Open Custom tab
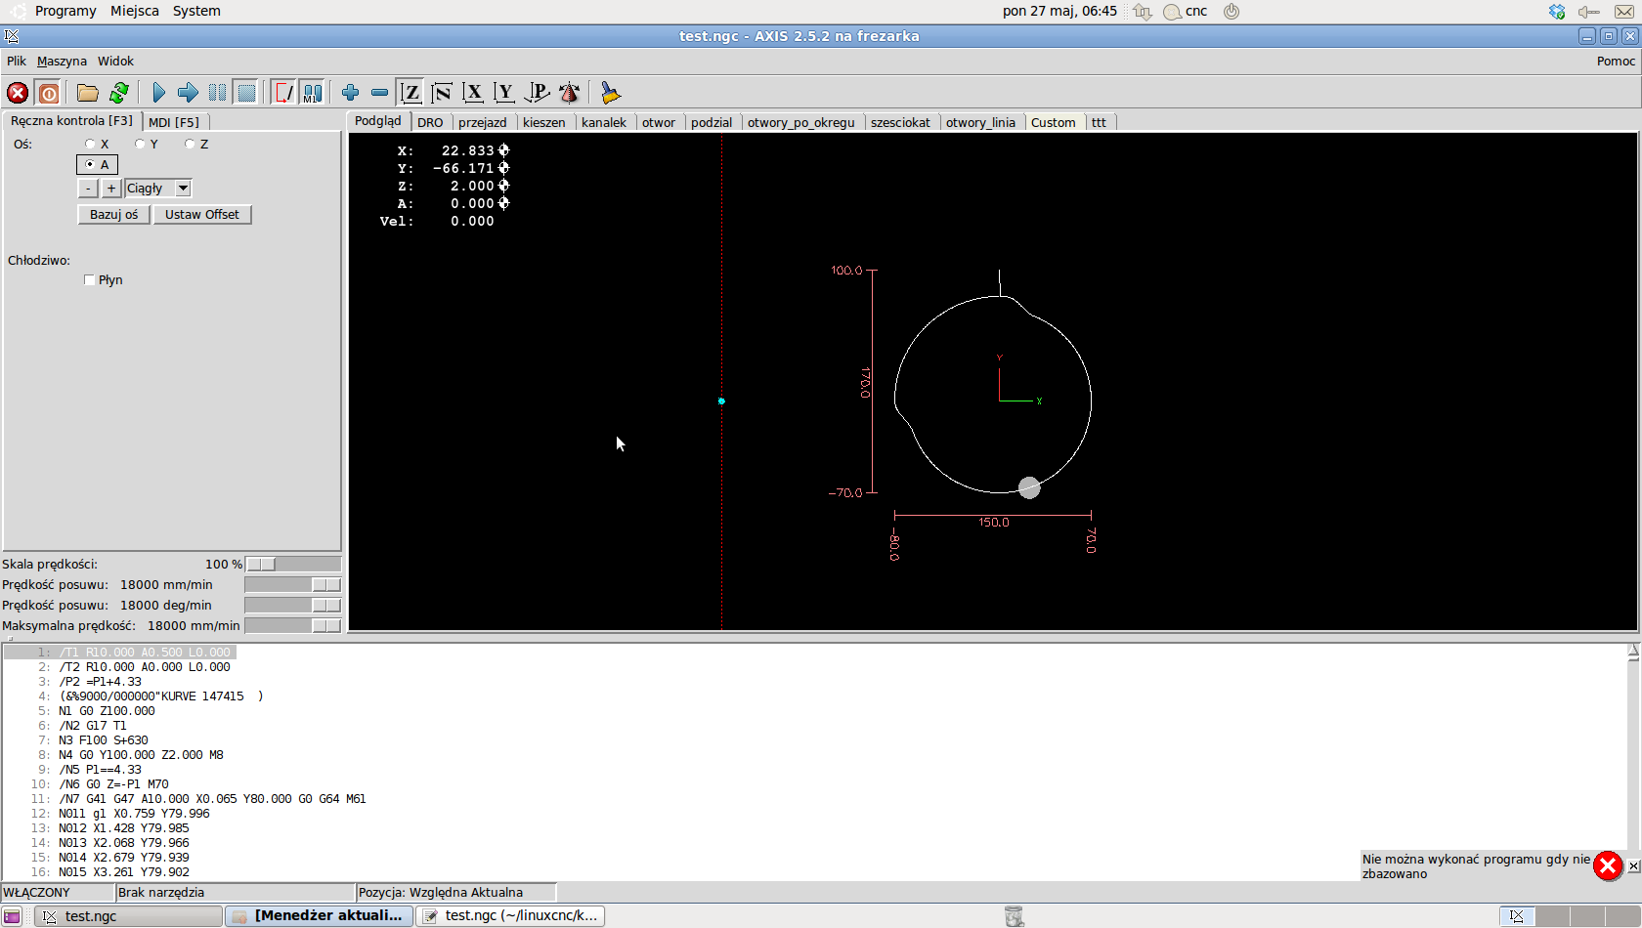This screenshot has height=928, width=1642. pos(1054,122)
